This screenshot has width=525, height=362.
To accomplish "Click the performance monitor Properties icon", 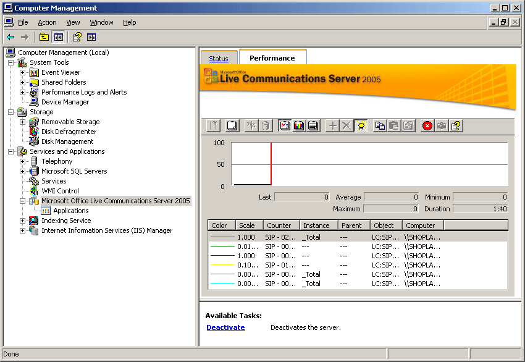I will pyautogui.click(x=408, y=126).
